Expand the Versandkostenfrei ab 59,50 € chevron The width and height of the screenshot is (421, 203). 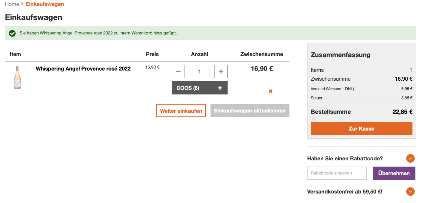410,191
